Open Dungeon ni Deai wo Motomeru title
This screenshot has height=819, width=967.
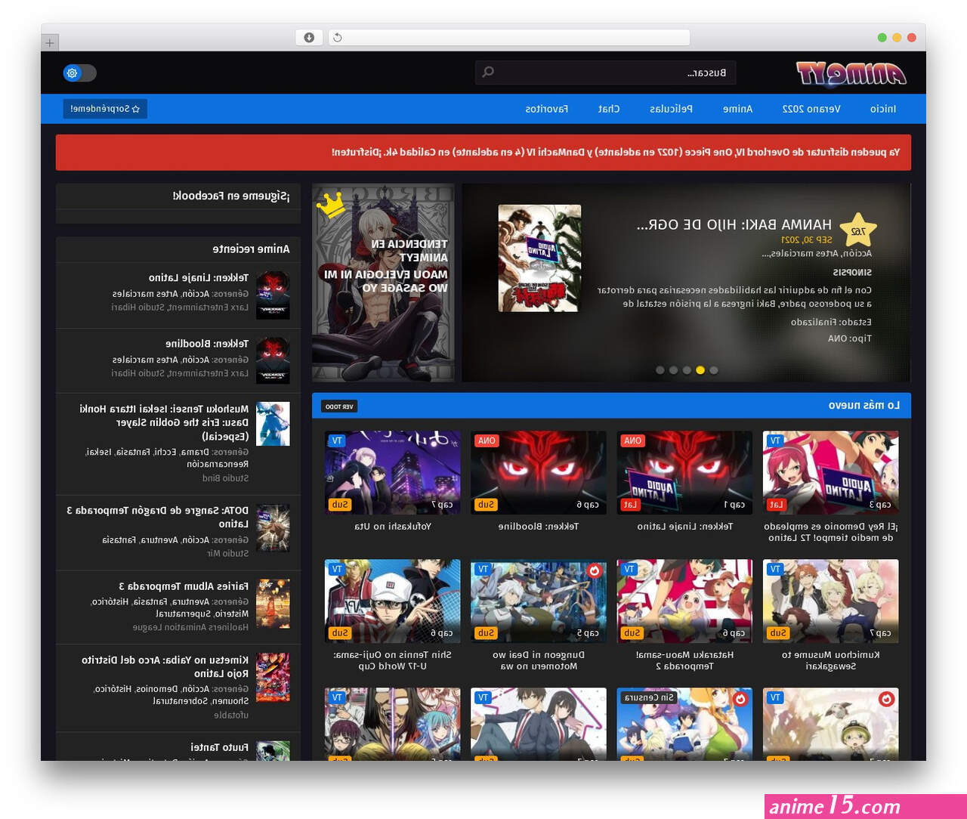539,661
